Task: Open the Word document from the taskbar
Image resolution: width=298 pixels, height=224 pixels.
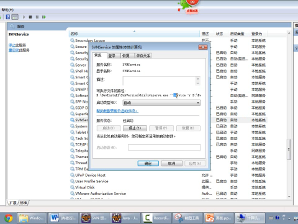Action: click(x=63, y=218)
